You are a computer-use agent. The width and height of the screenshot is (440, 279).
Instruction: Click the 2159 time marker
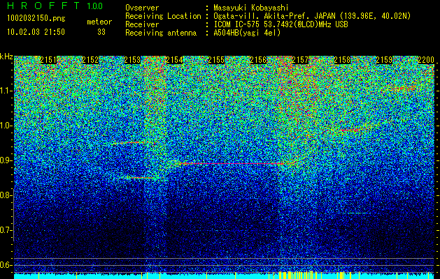coord(384,60)
